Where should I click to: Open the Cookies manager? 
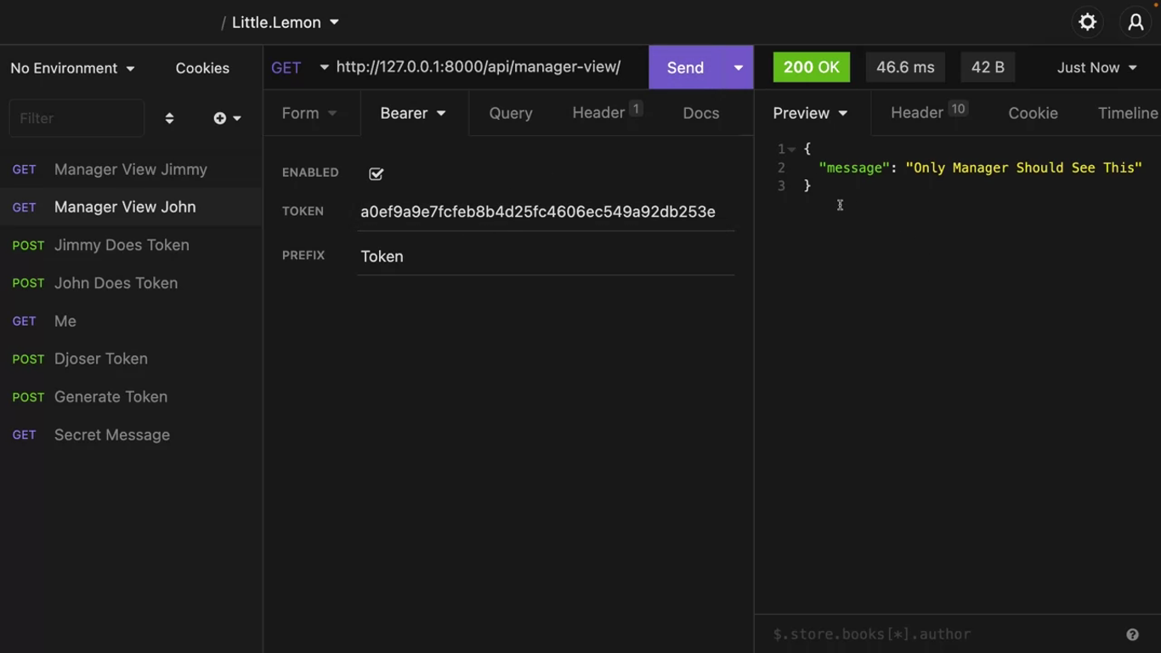(x=202, y=68)
